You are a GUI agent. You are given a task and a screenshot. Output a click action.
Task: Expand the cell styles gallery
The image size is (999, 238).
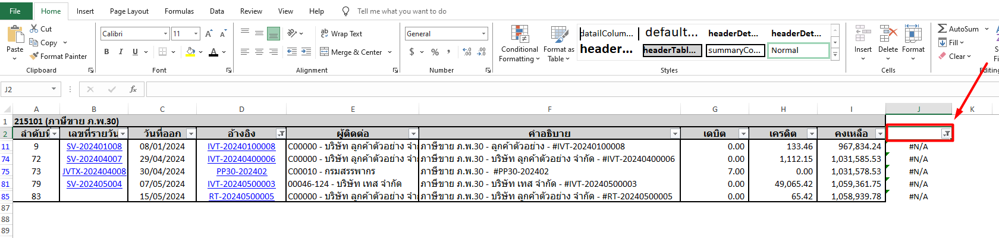tap(835, 55)
